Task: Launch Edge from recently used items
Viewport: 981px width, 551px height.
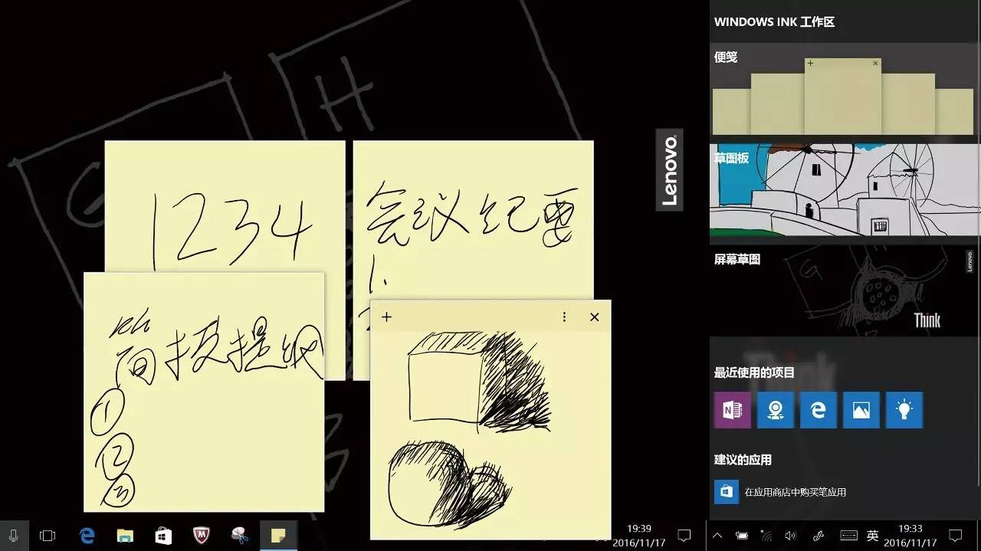Action: coord(818,410)
